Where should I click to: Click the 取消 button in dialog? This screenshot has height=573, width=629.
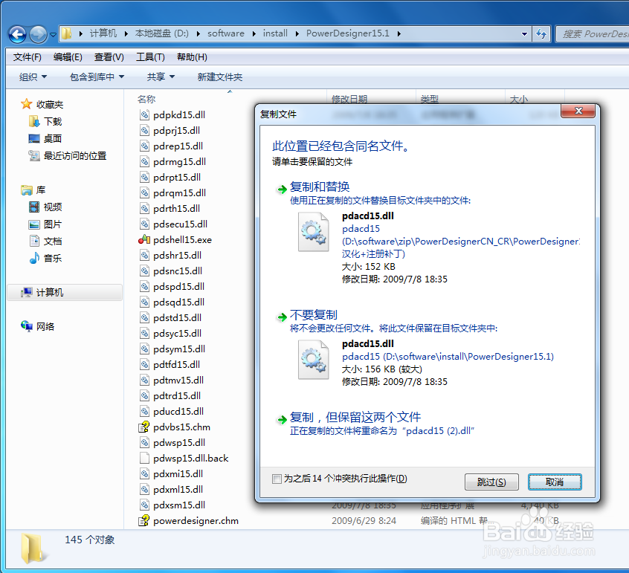pos(555,482)
